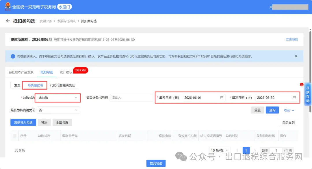Click the user profile icon
Viewport: 312px width, 169px height.
tap(271, 7)
